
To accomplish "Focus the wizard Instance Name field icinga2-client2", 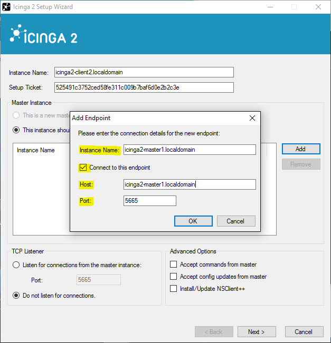I will [x=144, y=72].
